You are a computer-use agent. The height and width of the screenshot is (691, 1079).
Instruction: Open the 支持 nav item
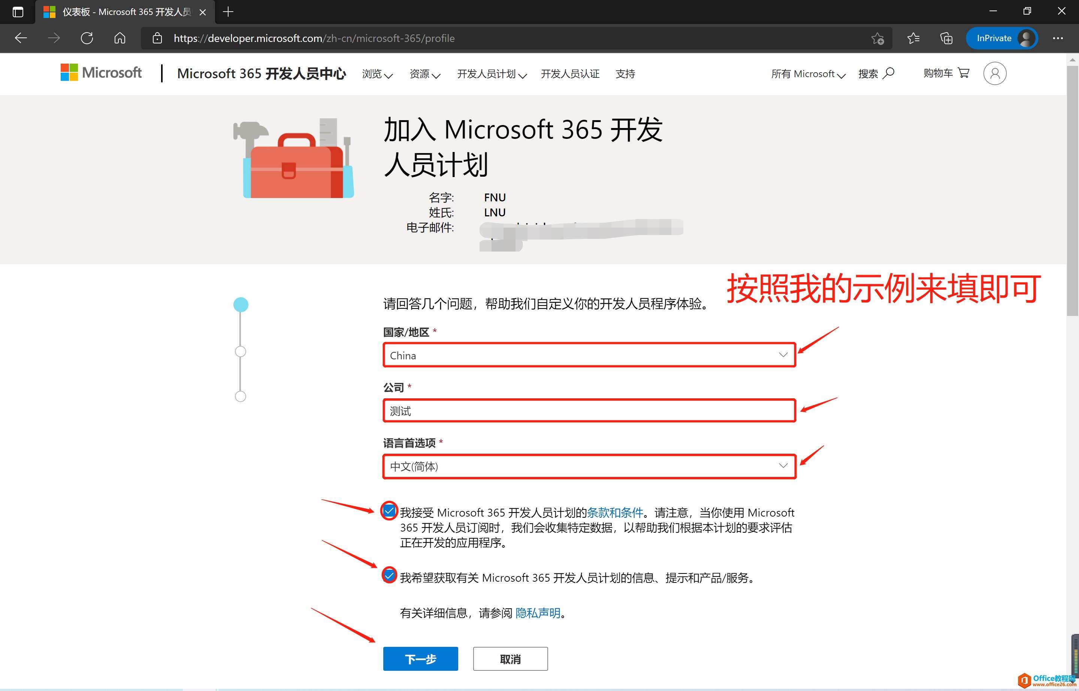625,74
